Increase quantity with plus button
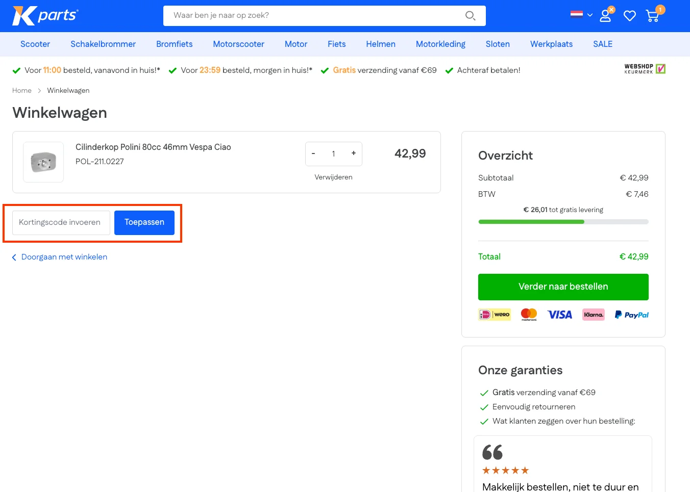Viewport: 690px width, 492px height. [x=353, y=153]
